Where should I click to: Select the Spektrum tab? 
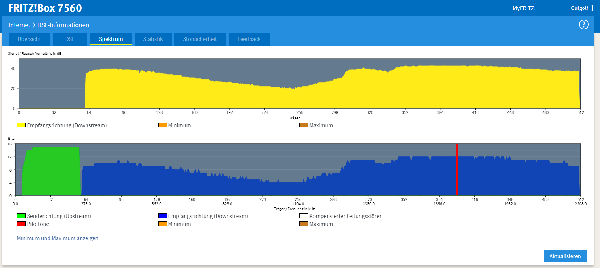point(111,39)
